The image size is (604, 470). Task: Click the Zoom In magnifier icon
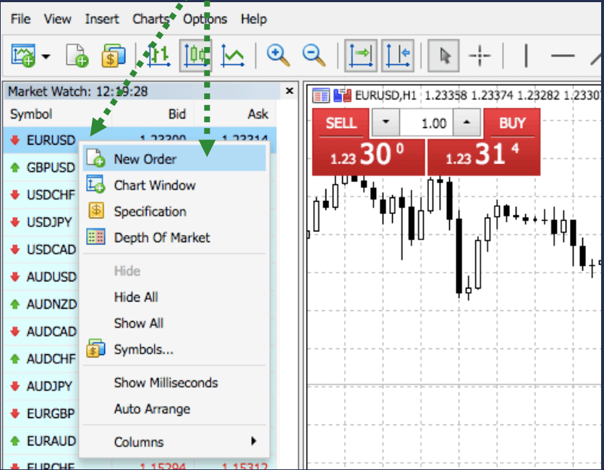pos(278,55)
